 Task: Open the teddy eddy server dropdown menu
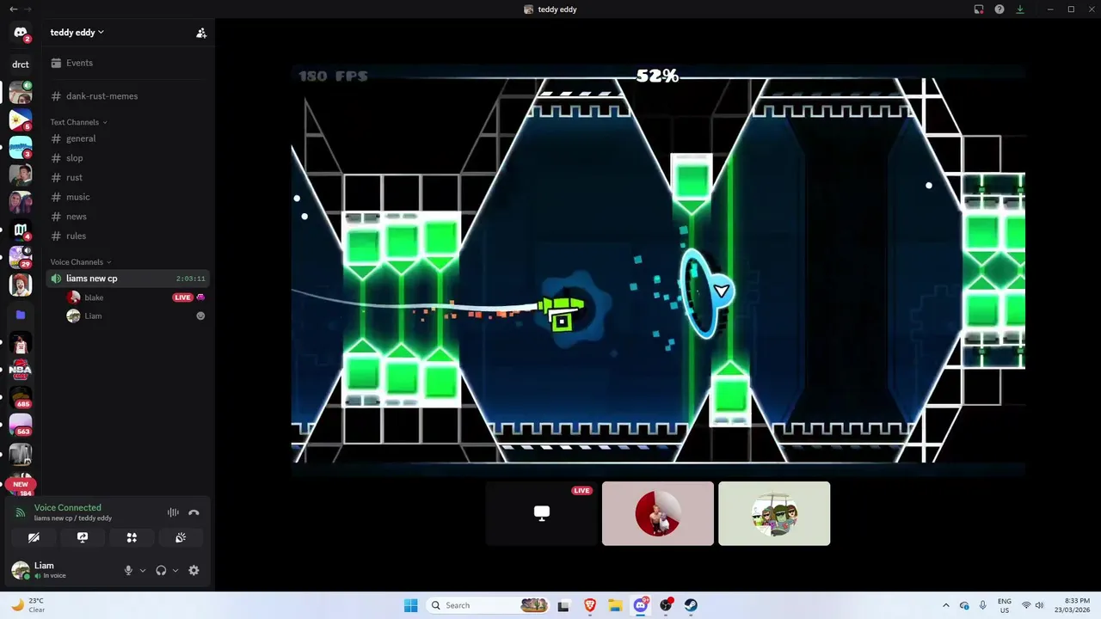[x=77, y=33]
